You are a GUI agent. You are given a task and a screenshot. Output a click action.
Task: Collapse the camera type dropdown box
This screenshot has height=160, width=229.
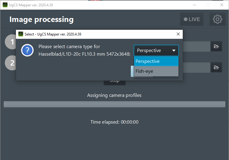click(x=156, y=51)
